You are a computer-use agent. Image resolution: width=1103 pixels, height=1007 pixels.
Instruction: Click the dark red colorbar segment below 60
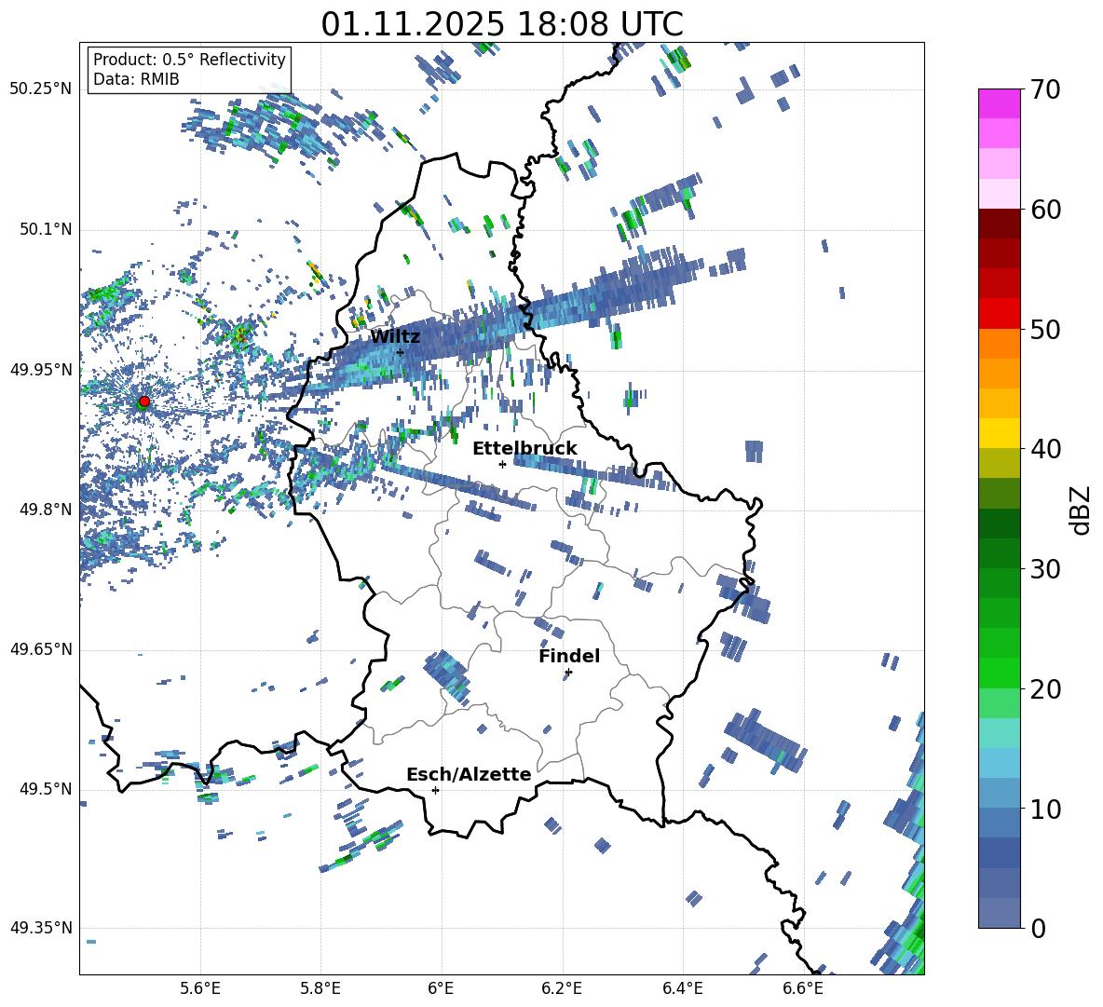(999, 224)
